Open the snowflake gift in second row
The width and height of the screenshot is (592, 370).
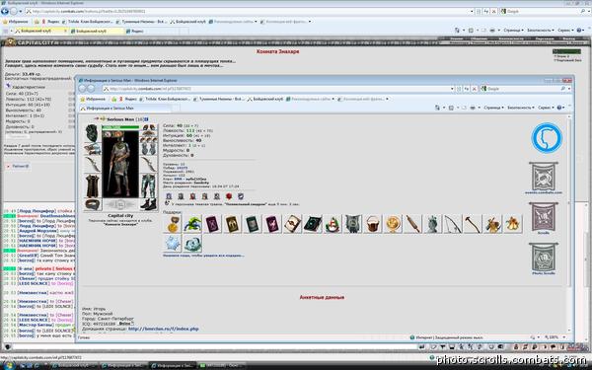pos(173,243)
